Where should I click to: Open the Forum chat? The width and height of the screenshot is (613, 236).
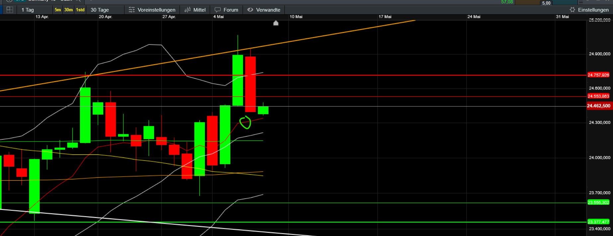(226, 10)
